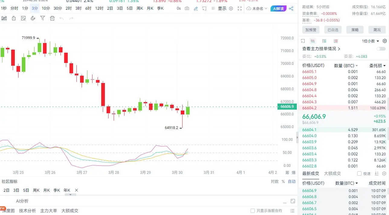Check the 只显示当前合约 checkbox

(x=253, y=211)
